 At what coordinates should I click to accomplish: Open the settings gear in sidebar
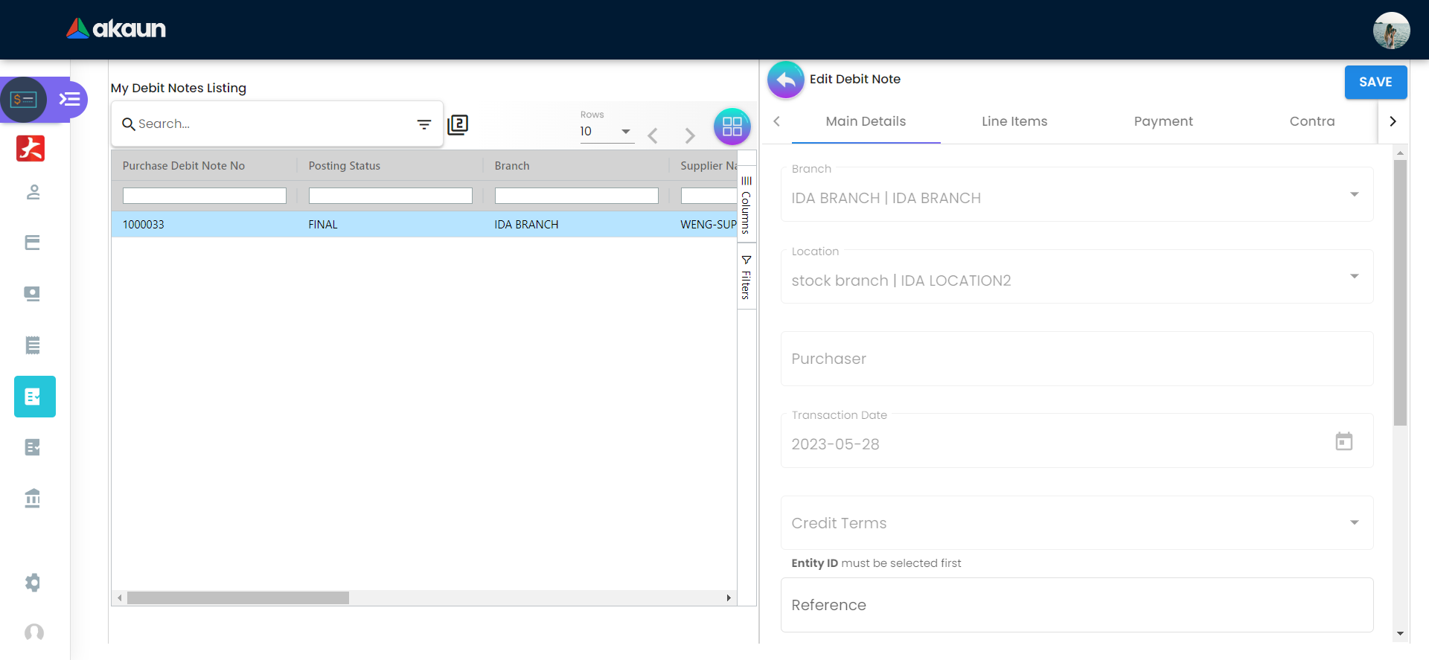pos(33,582)
